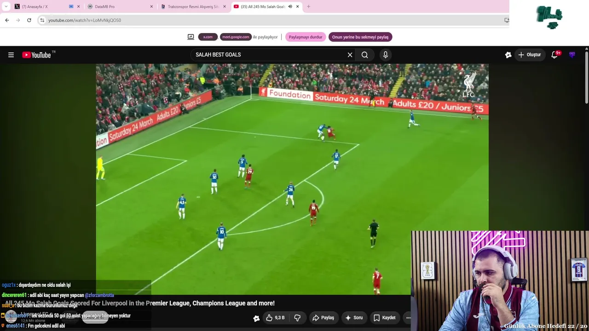
Task: Click chat username dincereren61
Action: (x=14, y=295)
